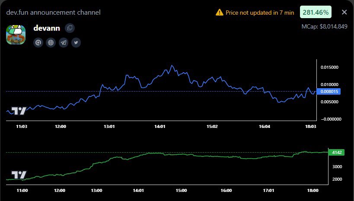Click the 13:00 time label on green chart
The width and height of the screenshot is (354, 201).
tap(96, 191)
